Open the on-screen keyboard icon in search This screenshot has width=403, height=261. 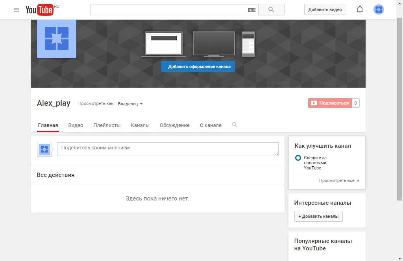pos(251,10)
